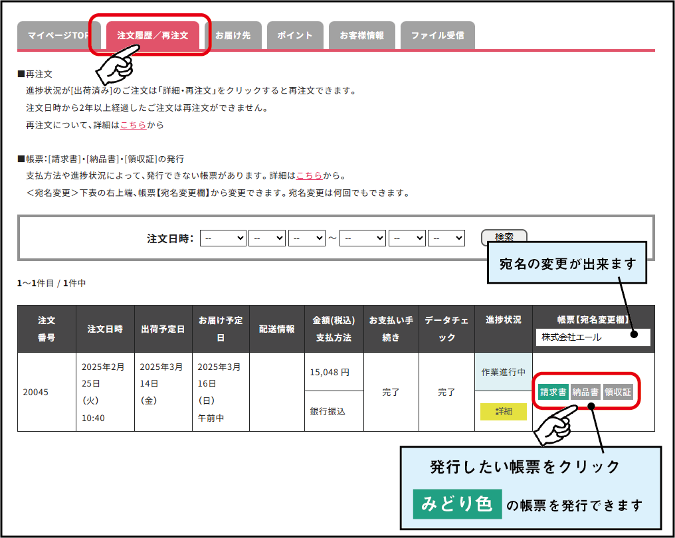Expand the last end-date dropdown beside 検索
The width and height of the screenshot is (675, 538).
pyautogui.click(x=446, y=238)
